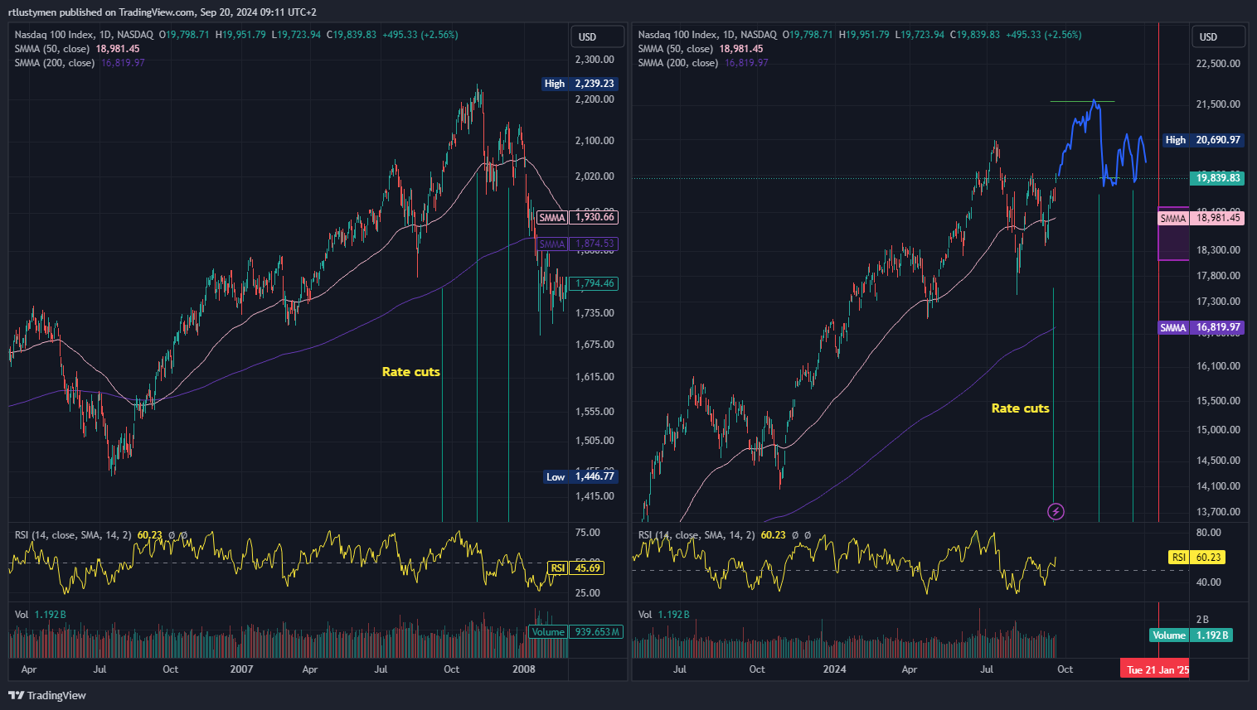Viewport: 1257px width, 710px height.
Task: Select the Rate cuts label in left chart
Action: tap(410, 372)
